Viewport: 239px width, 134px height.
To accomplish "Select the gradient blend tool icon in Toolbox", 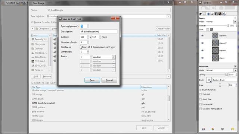I will 216,14.
